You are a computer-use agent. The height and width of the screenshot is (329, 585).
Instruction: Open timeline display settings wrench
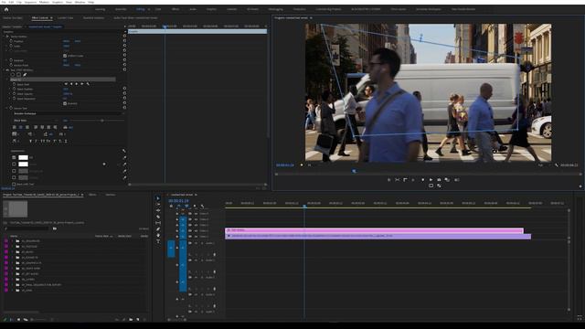202,206
